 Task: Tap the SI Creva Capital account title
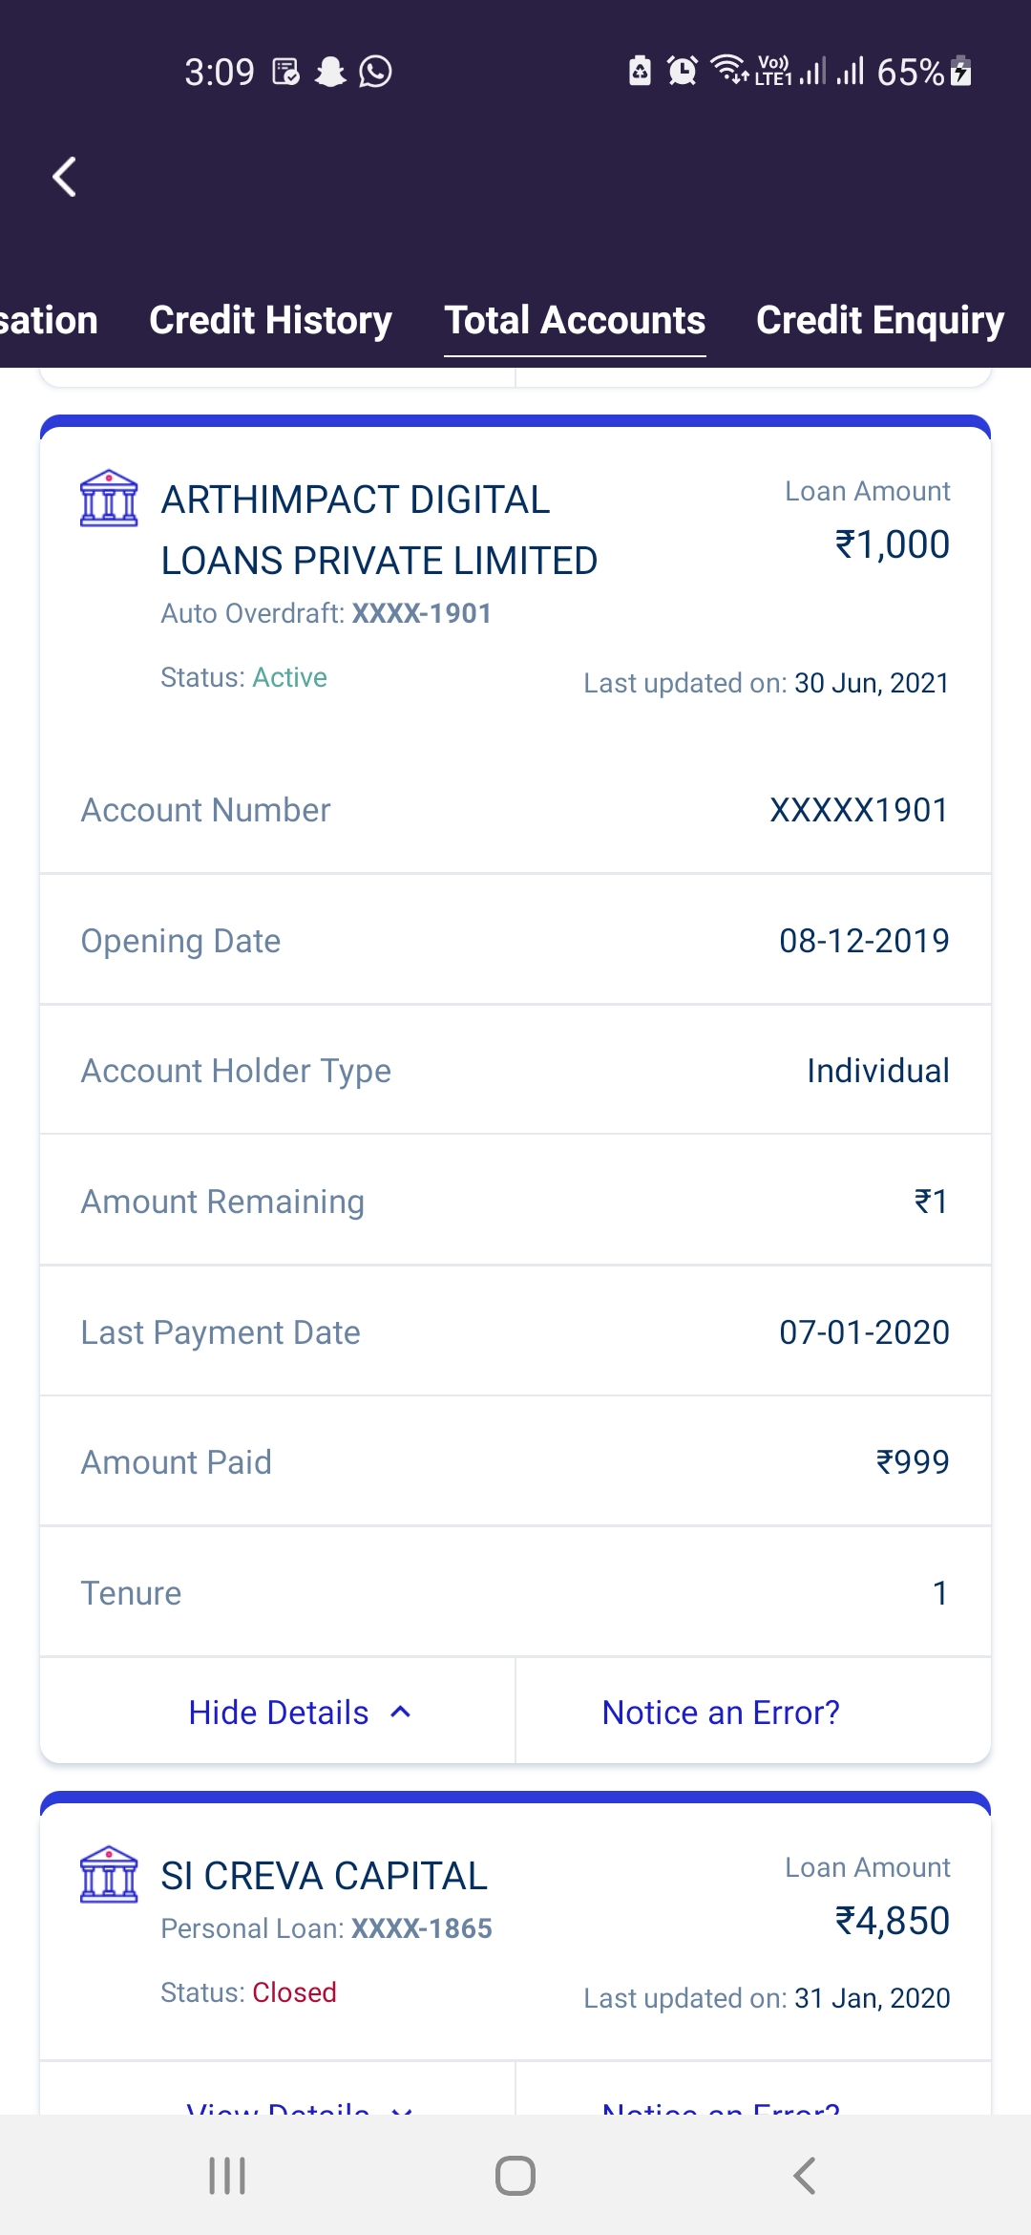pos(324,1876)
